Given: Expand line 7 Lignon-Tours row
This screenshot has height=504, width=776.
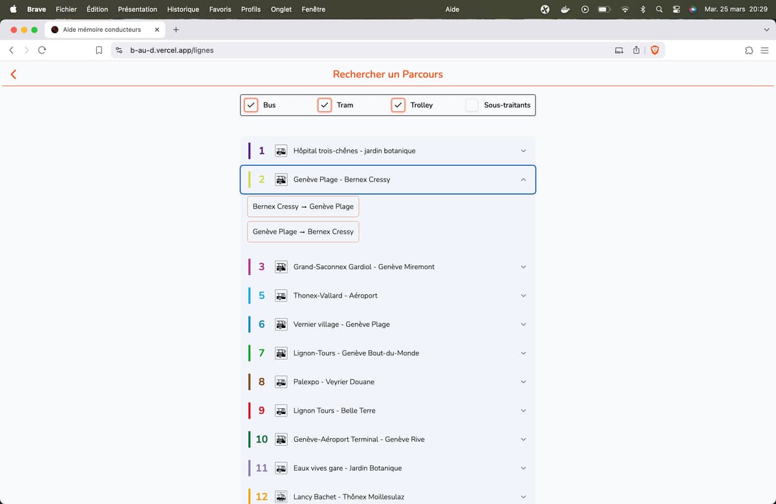Looking at the screenshot, I should click(x=388, y=353).
